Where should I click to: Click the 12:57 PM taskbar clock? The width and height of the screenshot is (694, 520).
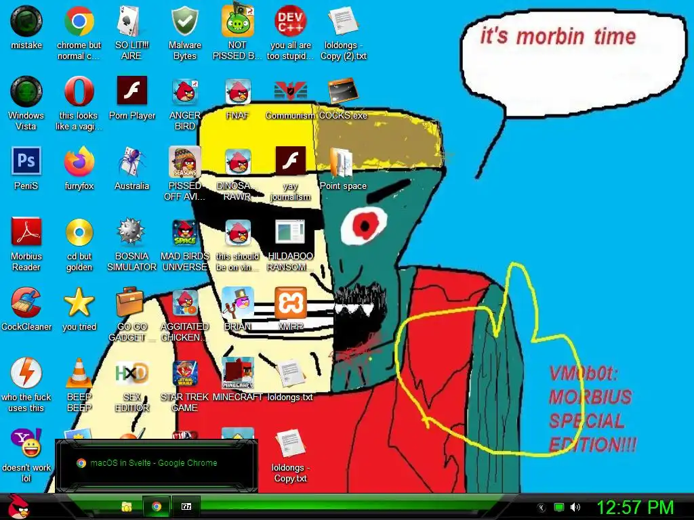635,507
